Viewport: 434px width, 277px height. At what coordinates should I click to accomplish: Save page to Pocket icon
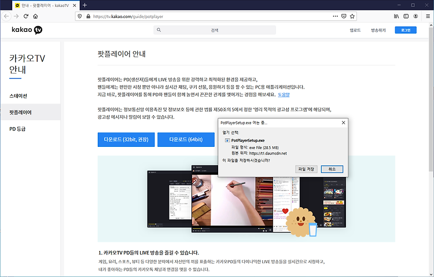click(x=344, y=16)
